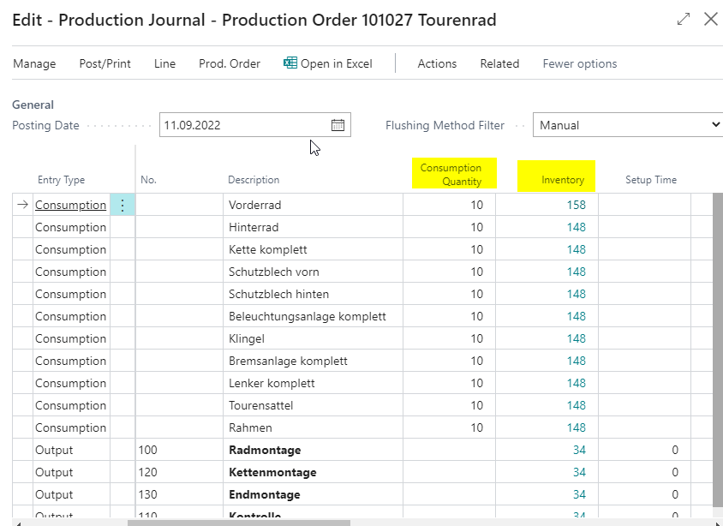Open Vorderrad inventory value 158
This screenshot has width=723, height=526.
coord(576,205)
